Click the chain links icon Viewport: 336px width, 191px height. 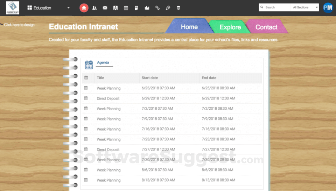(x=157, y=8)
